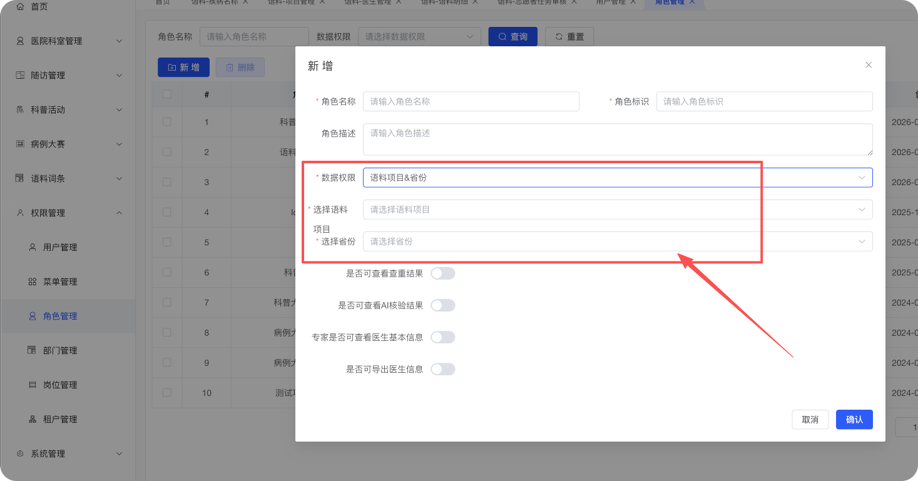The height and width of the screenshot is (481, 918).
Task: Close the 新增 dialog with X icon
Action: [x=869, y=65]
